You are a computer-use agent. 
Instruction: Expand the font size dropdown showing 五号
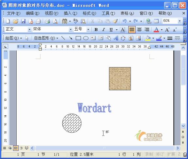click(88, 29)
